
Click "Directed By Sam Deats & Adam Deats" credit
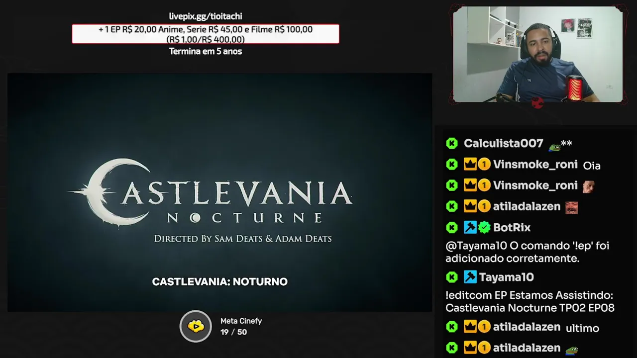click(x=243, y=239)
